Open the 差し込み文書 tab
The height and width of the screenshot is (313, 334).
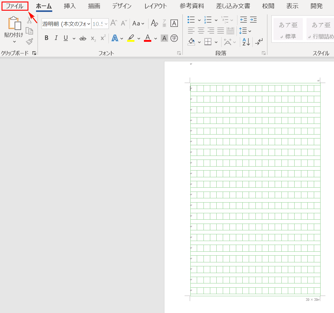click(233, 6)
